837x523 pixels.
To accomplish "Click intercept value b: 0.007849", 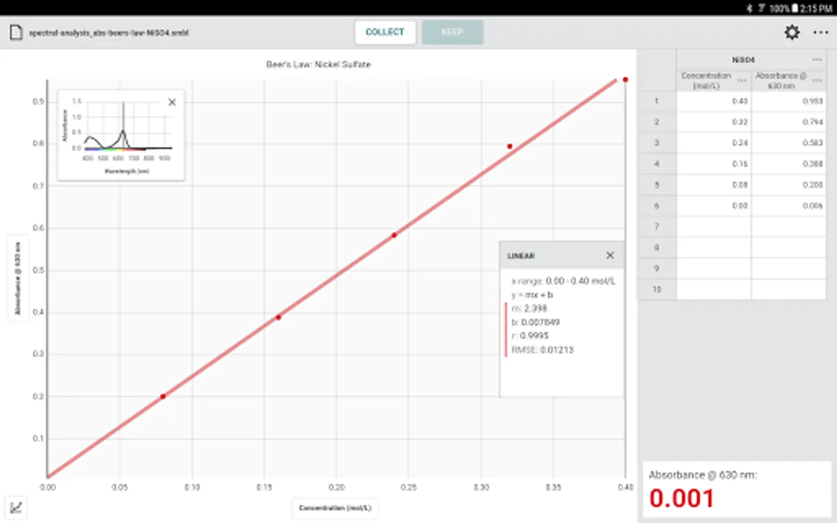I will pos(535,323).
